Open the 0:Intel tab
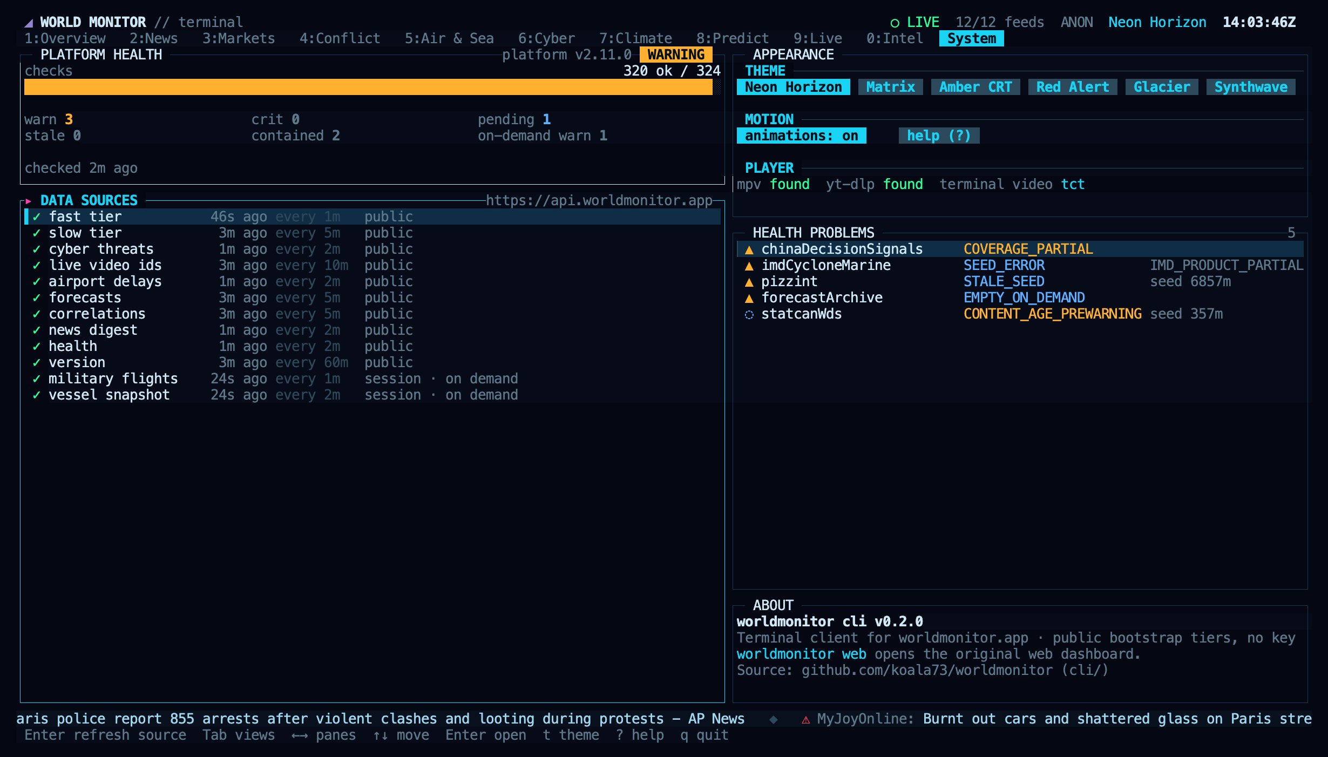Image resolution: width=1328 pixels, height=757 pixels. [895, 38]
